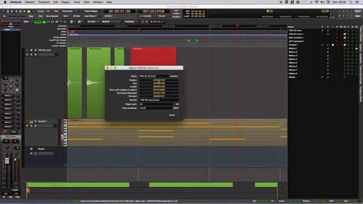Click the MIDI panic icon in transport bar
363x204 pixels.
coord(3,11)
